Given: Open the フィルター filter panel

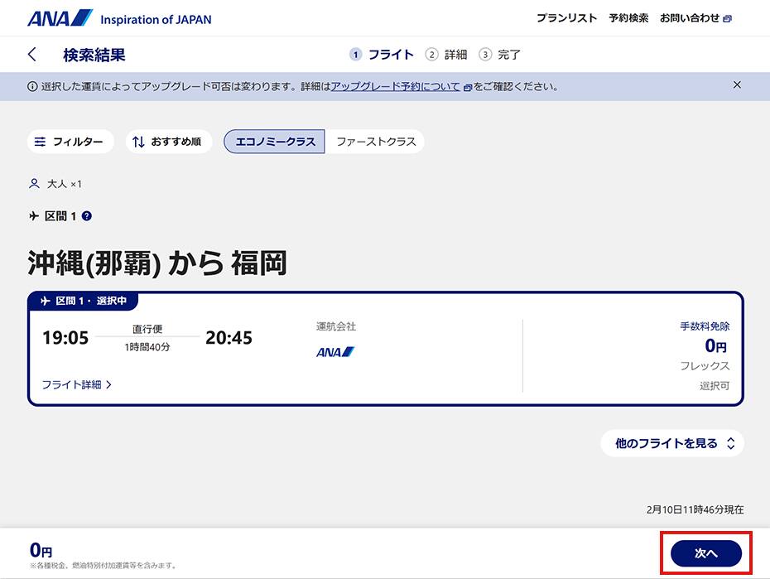Looking at the screenshot, I should click(x=70, y=142).
